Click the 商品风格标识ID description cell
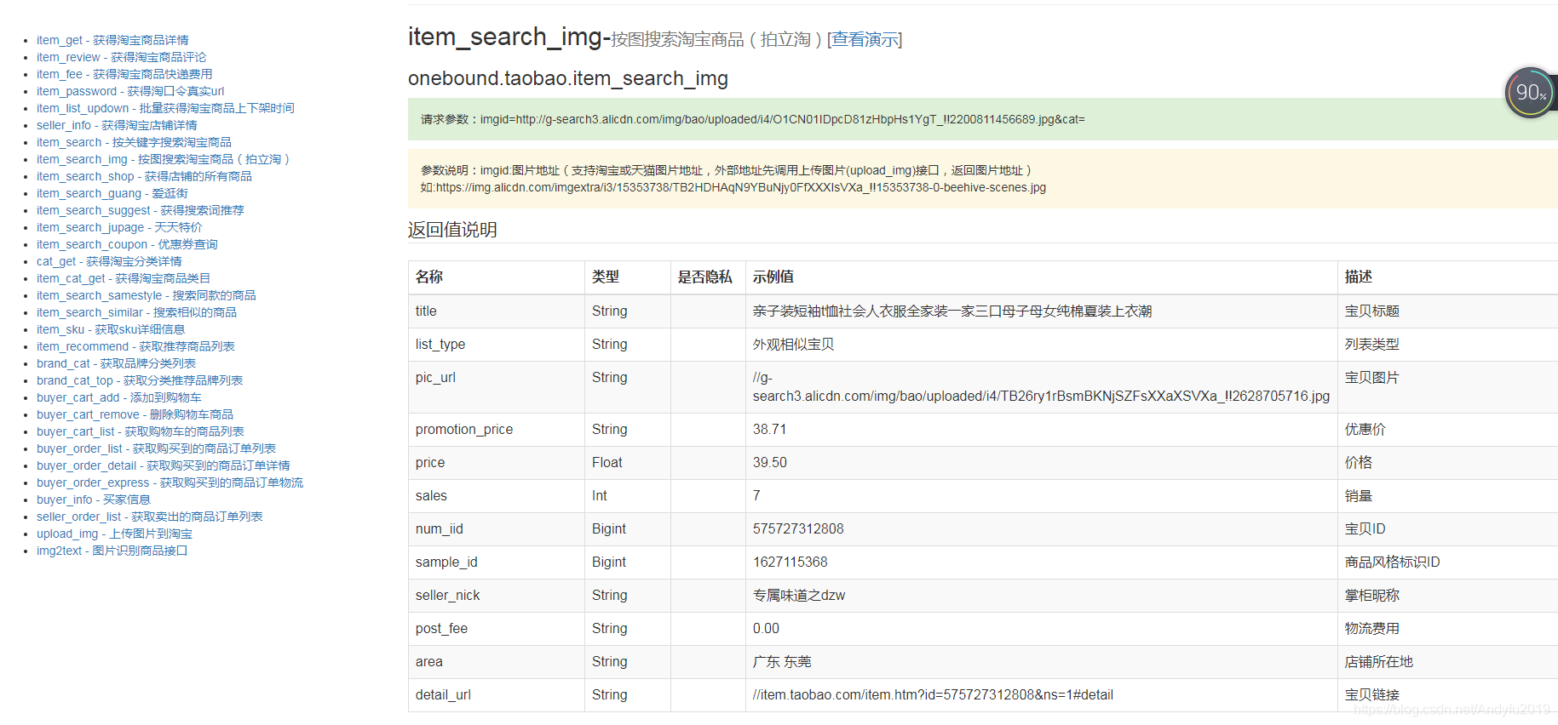Viewport: 1558px width, 725px height. (1448, 562)
